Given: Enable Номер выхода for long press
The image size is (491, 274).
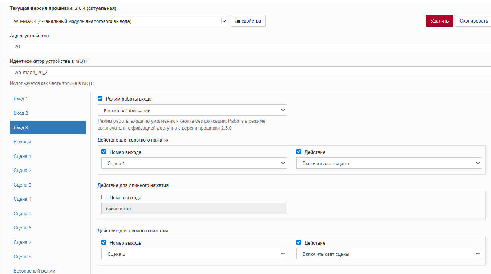Looking at the screenshot, I should pos(104,197).
